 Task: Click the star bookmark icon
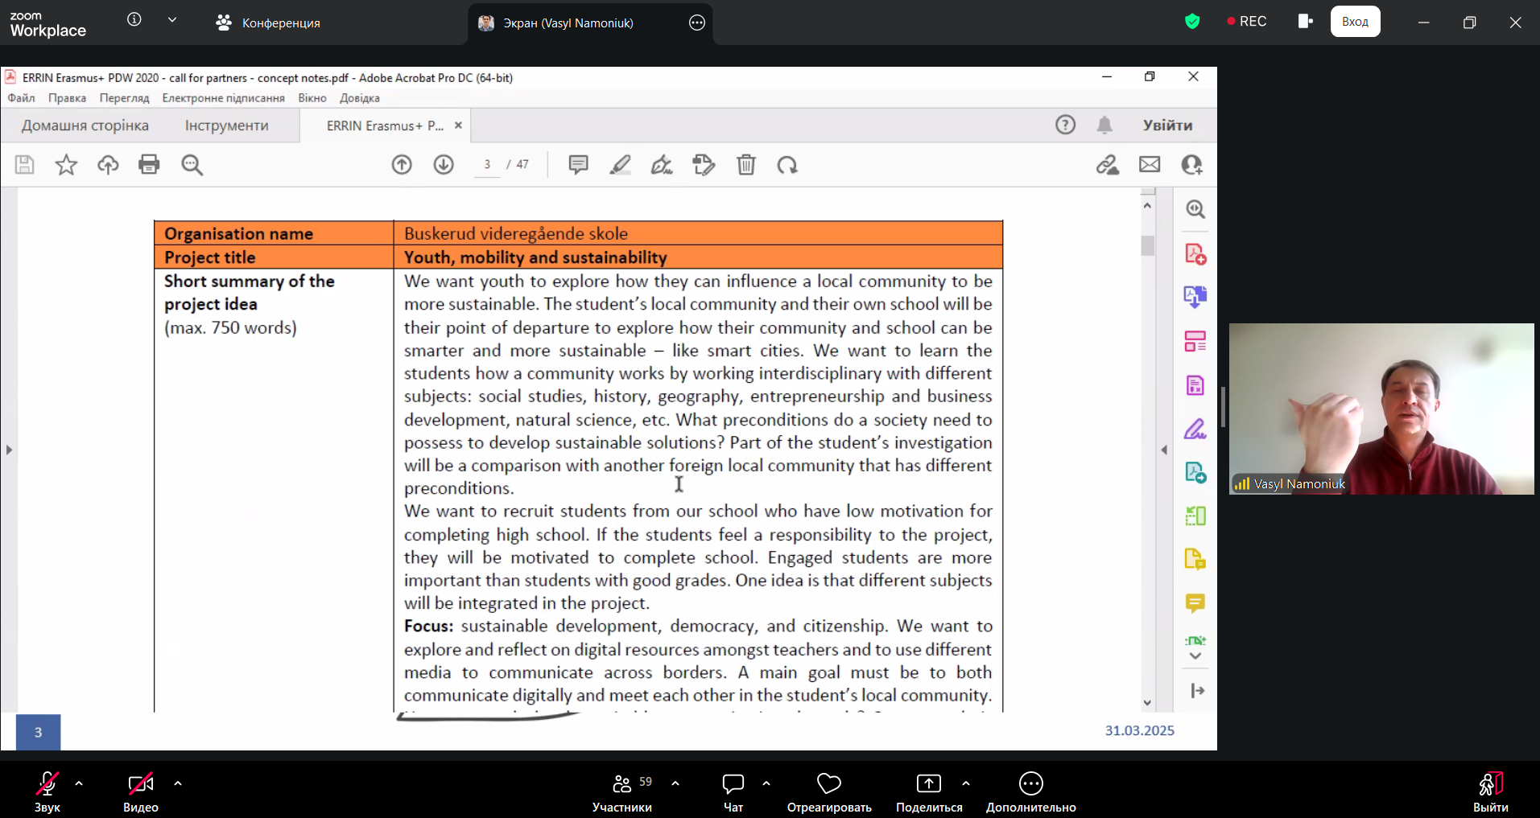(66, 165)
